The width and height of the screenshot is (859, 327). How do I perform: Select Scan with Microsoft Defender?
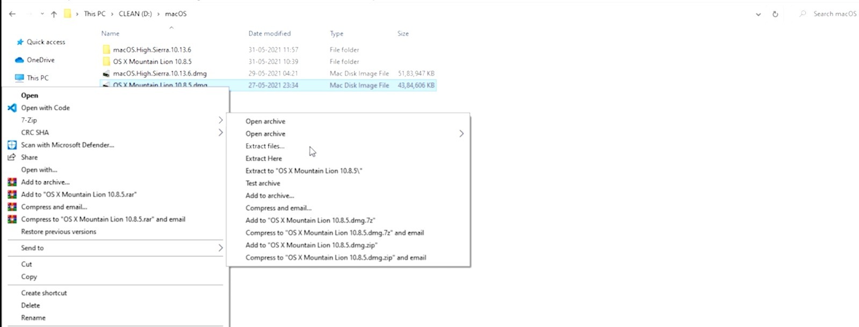68,145
